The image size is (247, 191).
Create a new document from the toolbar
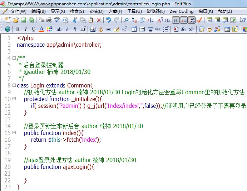pos(8,20)
